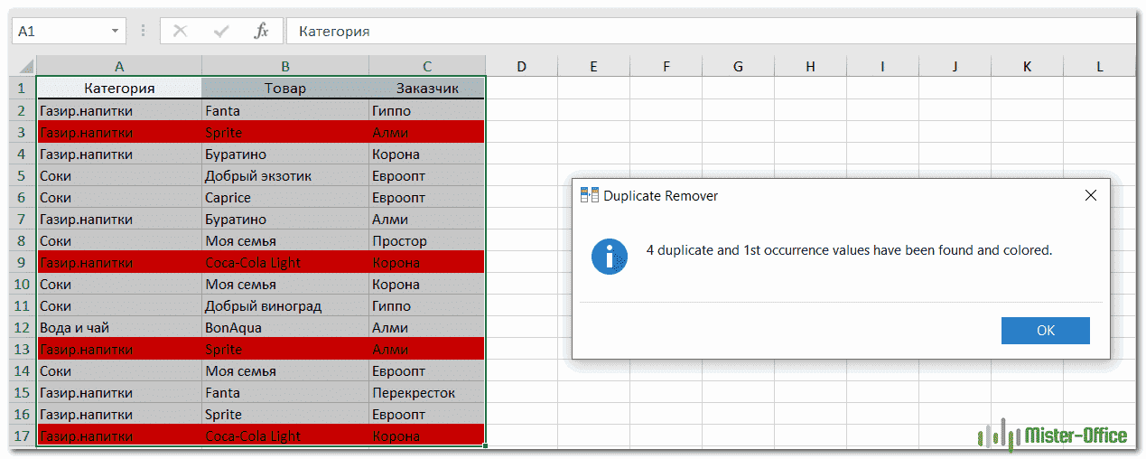Viewport: 1146px width, 459px height.
Task: Click OK in Duplicate Remover dialog
Action: (1045, 331)
